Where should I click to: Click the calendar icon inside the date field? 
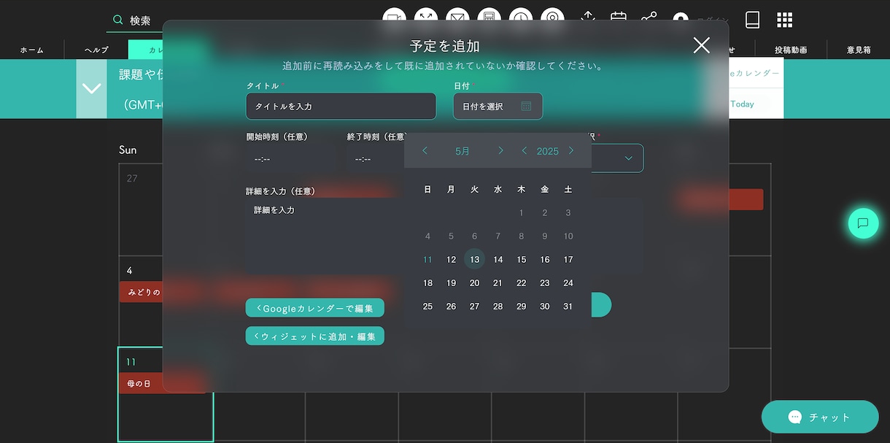pyautogui.click(x=526, y=106)
